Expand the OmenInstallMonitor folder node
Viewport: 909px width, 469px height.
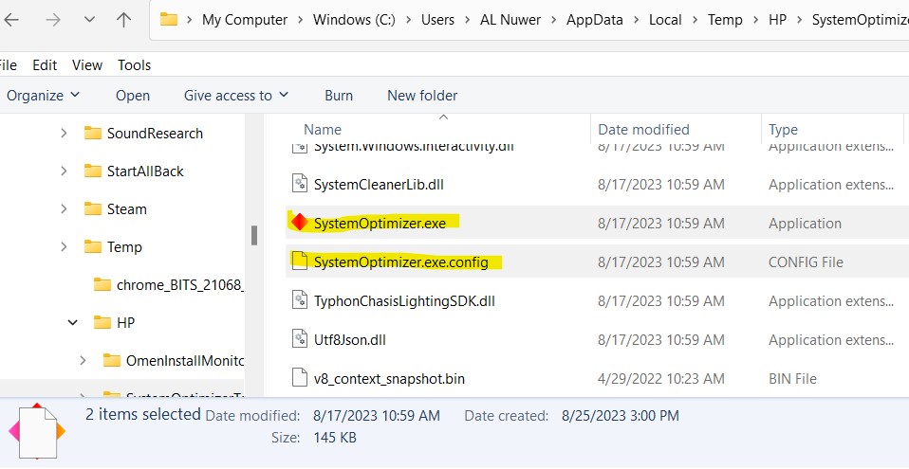tap(83, 360)
